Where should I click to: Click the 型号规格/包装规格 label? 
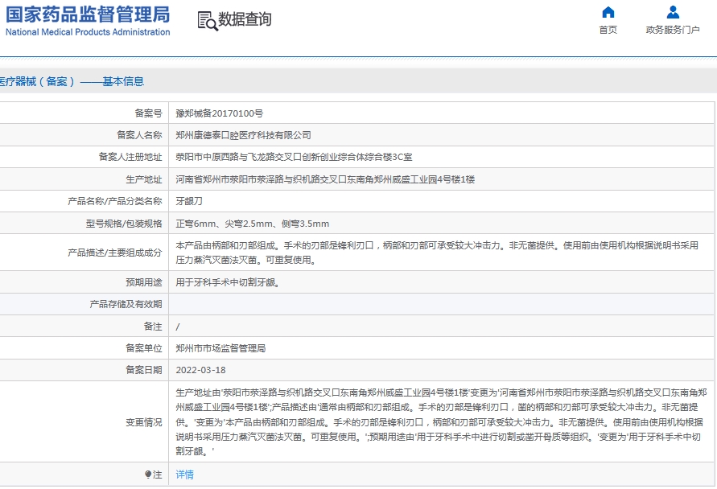click(124, 224)
